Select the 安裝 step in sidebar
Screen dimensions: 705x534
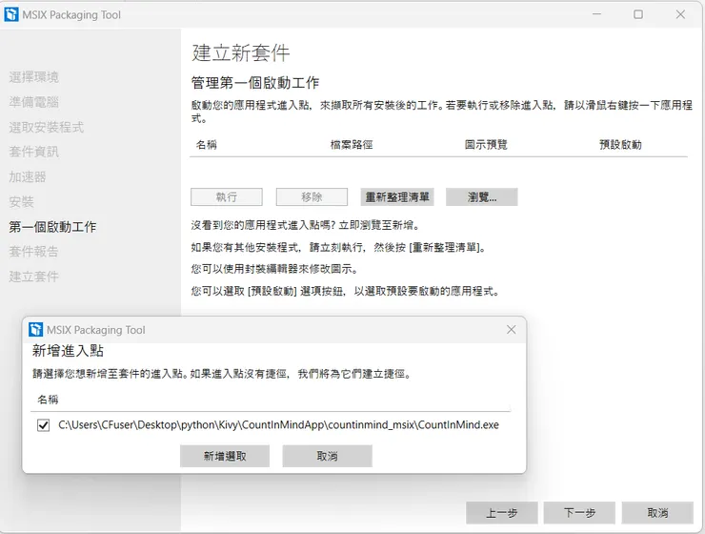click(21, 202)
